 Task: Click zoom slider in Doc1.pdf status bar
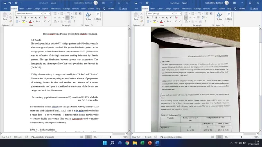(x=110, y=137)
